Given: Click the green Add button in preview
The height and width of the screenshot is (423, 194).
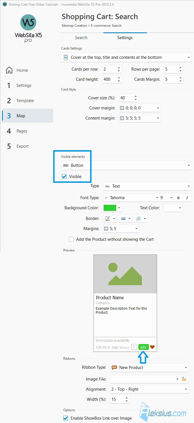Looking at the screenshot, I should (x=143, y=347).
